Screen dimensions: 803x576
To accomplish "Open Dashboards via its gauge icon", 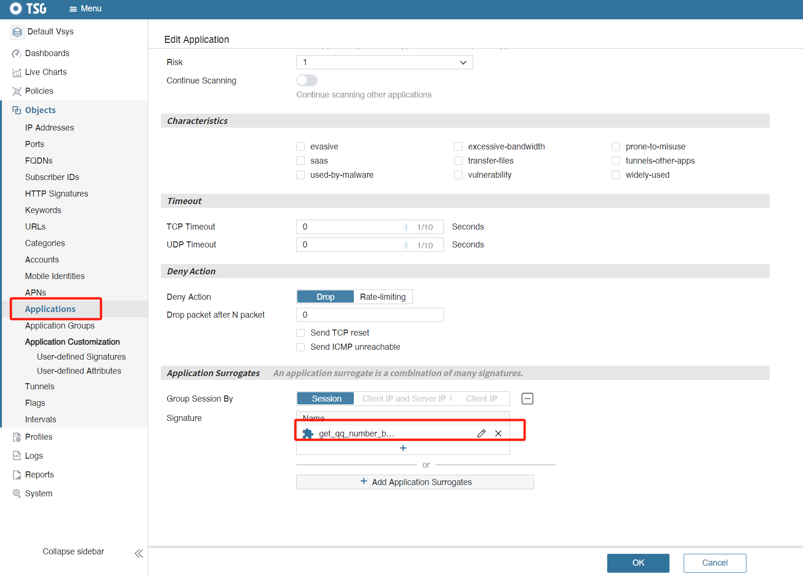I will point(17,53).
